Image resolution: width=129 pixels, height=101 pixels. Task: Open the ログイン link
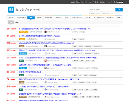(103, 2)
